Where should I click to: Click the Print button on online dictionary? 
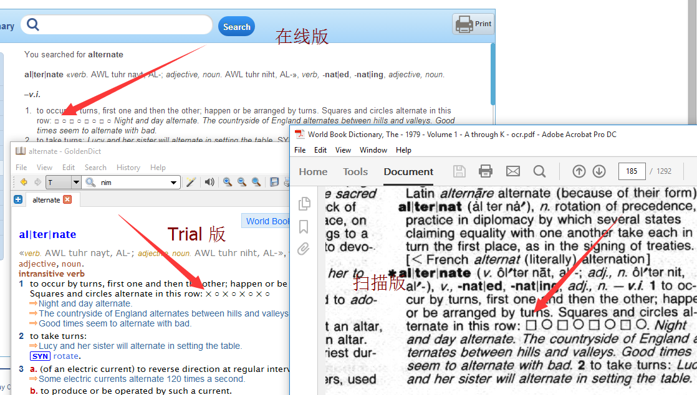474,24
